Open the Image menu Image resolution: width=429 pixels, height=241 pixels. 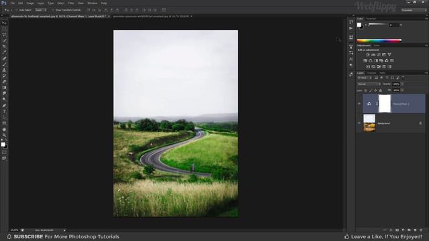pos(30,3)
